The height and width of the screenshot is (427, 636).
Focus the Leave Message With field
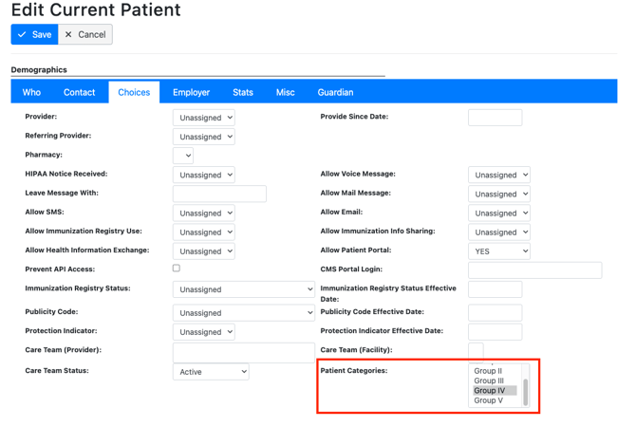coord(219,194)
